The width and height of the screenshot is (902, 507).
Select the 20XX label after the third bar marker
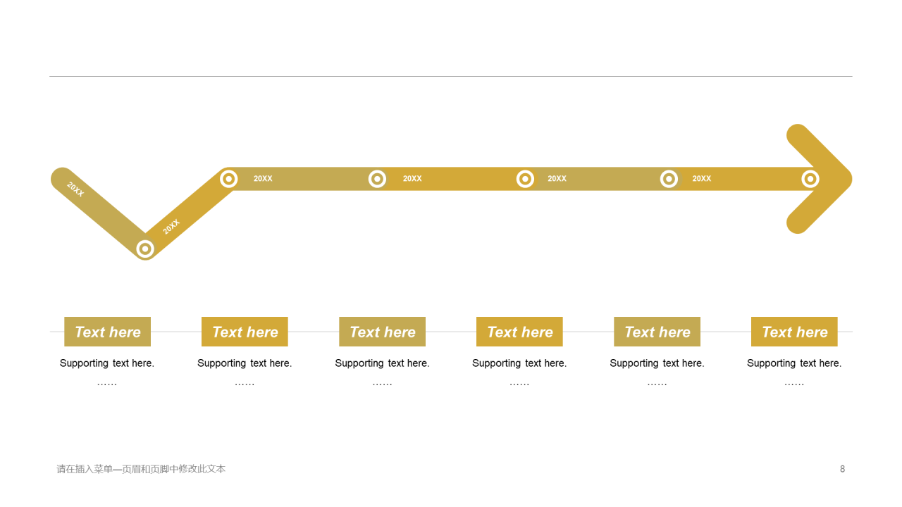click(x=557, y=179)
